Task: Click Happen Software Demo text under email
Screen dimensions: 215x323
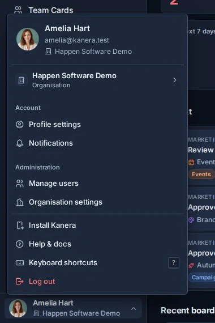Action: coord(93,52)
